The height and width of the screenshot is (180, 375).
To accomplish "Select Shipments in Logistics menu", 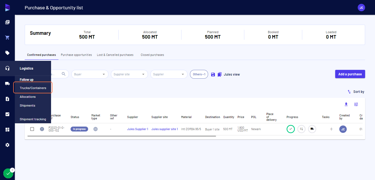I will [27, 105].
